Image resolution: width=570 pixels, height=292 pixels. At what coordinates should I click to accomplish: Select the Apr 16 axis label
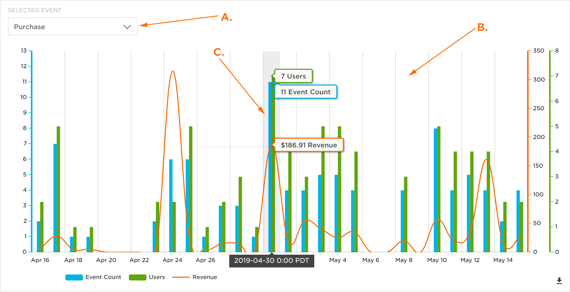(x=40, y=260)
